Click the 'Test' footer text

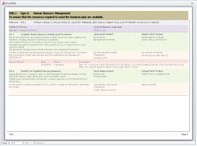click(11, 134)
